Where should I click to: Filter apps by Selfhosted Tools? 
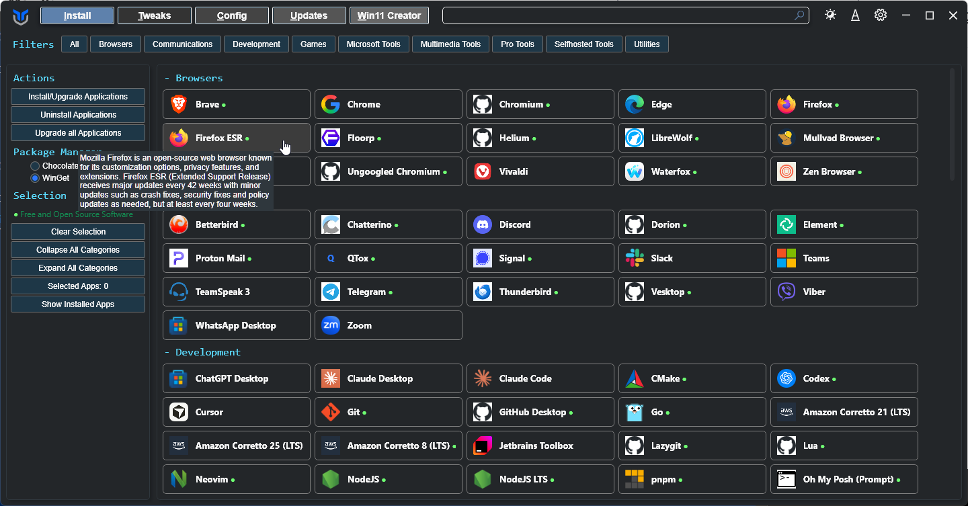[584, 44]
